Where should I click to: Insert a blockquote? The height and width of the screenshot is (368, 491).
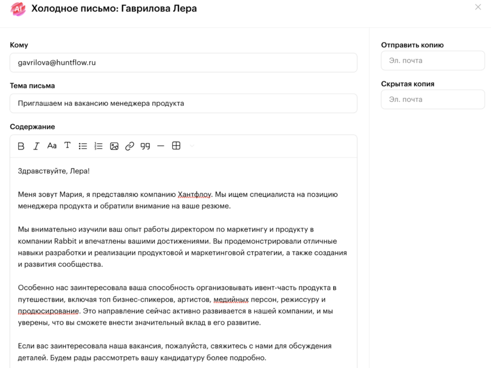pos(145,146)
